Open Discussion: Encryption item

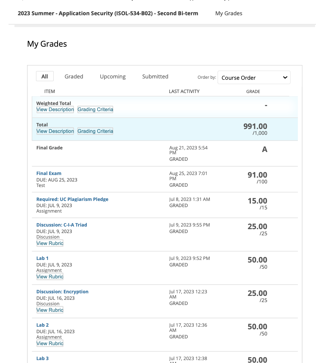62,292
